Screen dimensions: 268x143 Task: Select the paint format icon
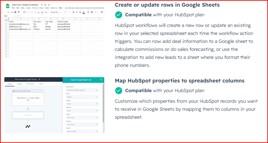tap(19, 12)
